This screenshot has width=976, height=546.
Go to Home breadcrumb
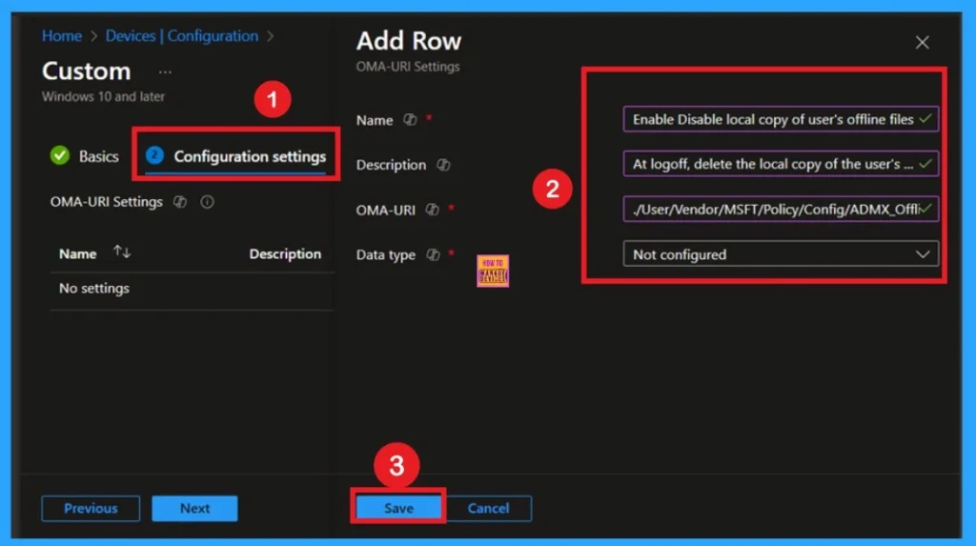tap(62, 36)
